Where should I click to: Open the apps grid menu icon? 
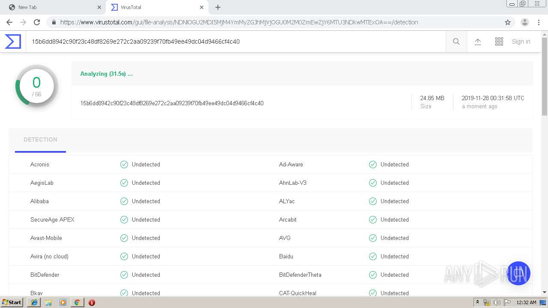[x=499, y=41]
